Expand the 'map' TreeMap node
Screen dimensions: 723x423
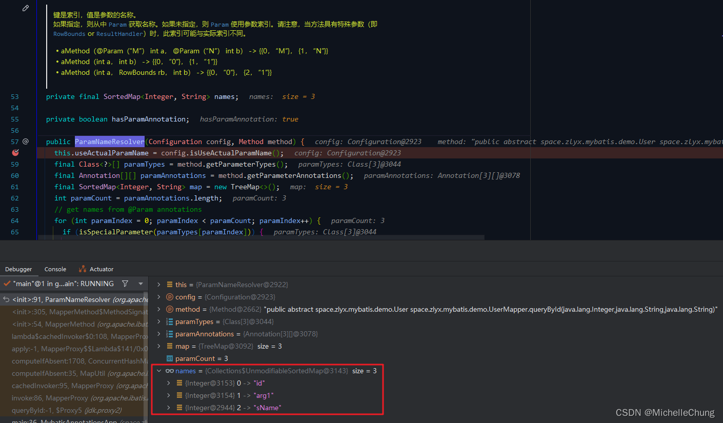pos(159,346)
